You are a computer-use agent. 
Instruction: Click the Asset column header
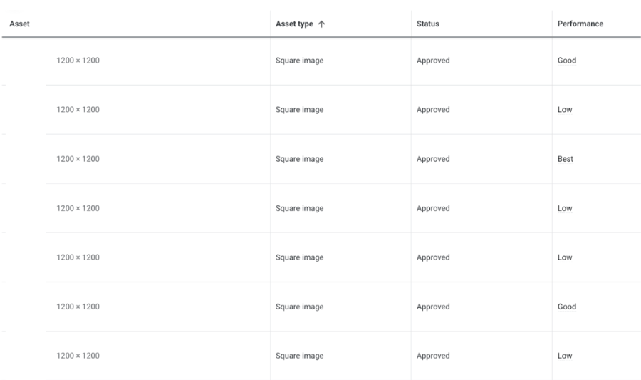click(19, 24)
